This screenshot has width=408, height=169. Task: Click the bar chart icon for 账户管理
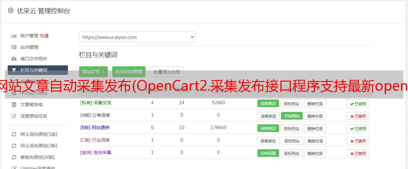[x=14, y=36]
